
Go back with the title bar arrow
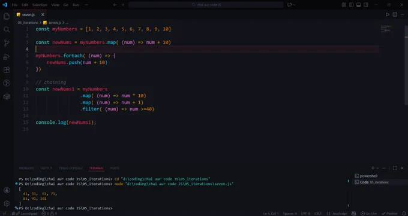[x=115, y=5]
